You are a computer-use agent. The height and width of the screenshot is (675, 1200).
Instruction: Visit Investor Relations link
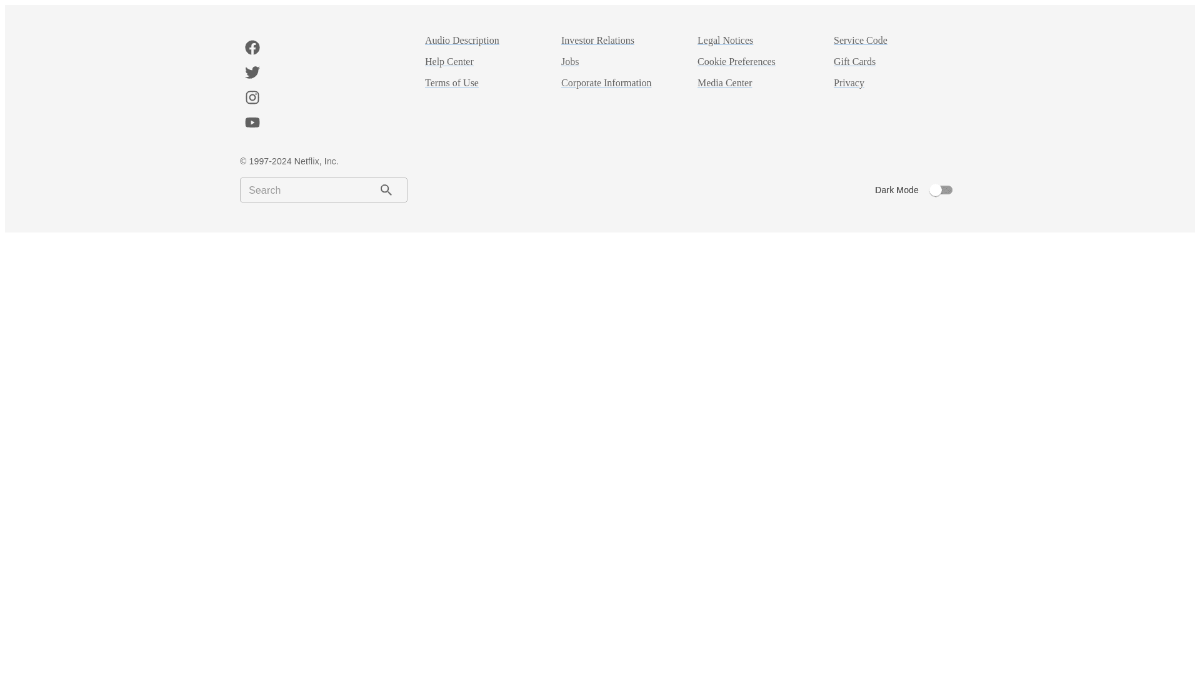coord(597,41)
